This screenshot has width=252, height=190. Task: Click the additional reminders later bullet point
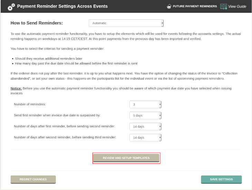pos(48,59)
